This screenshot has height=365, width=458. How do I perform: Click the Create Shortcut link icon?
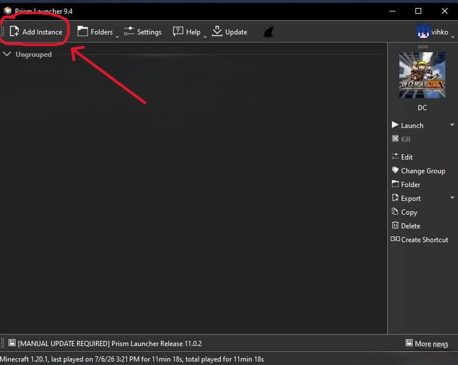(395, 239)
